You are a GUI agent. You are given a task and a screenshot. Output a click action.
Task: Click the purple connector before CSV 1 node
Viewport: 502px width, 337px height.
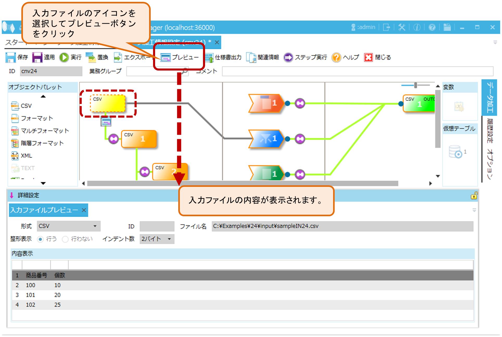(113, 139)
